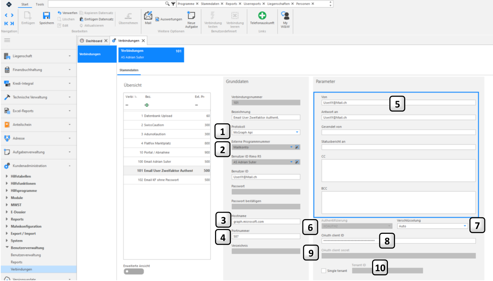This screenshot has height=281, width=493.
Task: Click the Portnummer field
Action: (x=266, y=236)
